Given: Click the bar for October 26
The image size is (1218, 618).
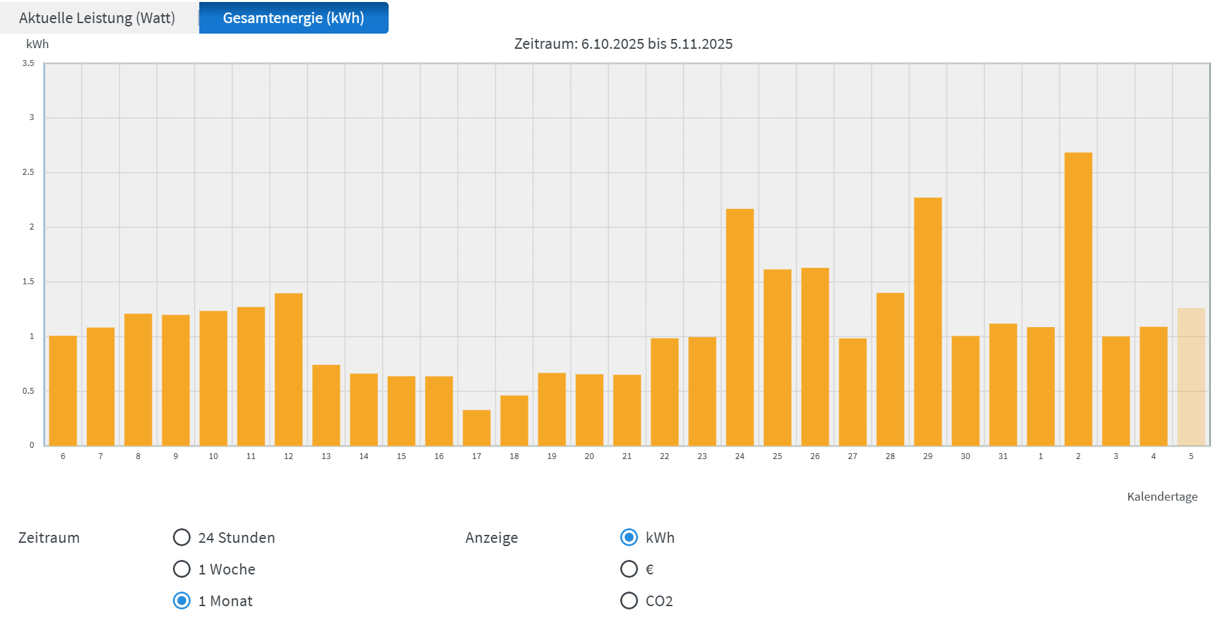Looking at the screenshot, I should pos(815,357).
